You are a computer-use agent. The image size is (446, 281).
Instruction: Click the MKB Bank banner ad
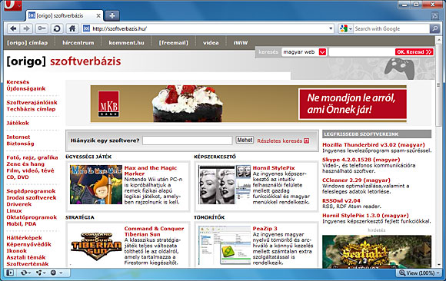248,104
